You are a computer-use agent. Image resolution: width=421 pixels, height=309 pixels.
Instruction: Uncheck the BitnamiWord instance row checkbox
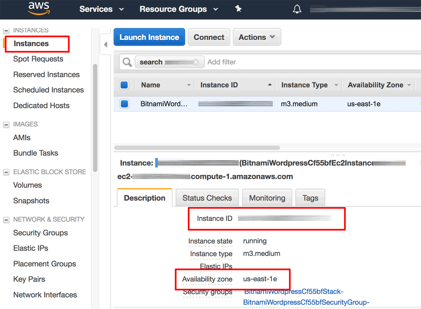(125, 104)
